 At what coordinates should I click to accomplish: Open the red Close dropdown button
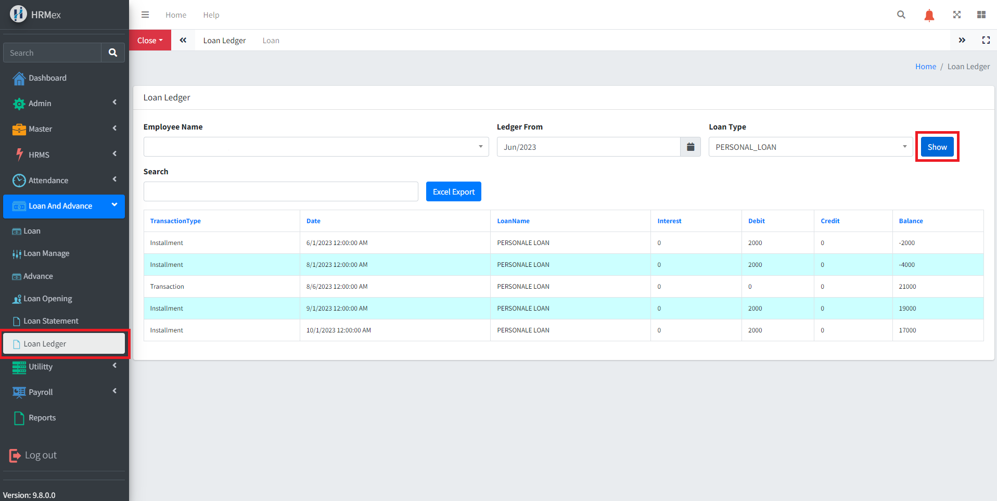click(x=150, y=41)
